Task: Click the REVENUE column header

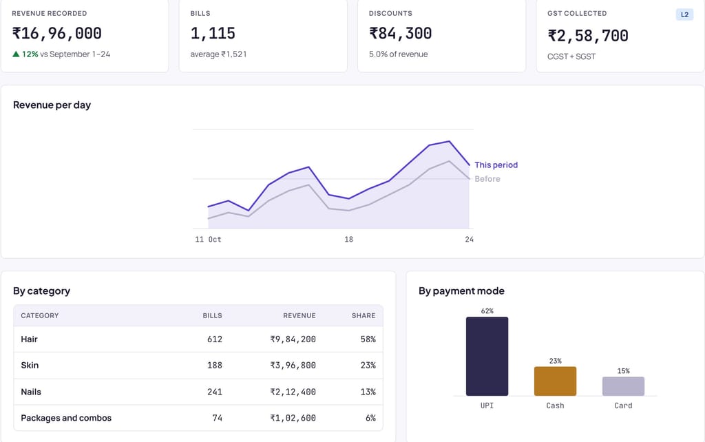Action: pyautogui.click(x=299, y=315)
